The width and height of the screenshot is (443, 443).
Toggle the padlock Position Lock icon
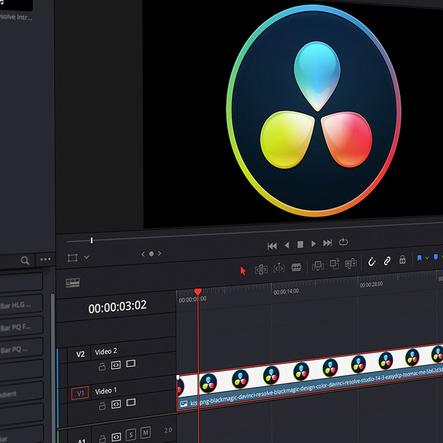pos(402,260)
